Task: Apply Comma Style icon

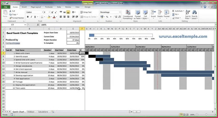Action: pos(111,17)
